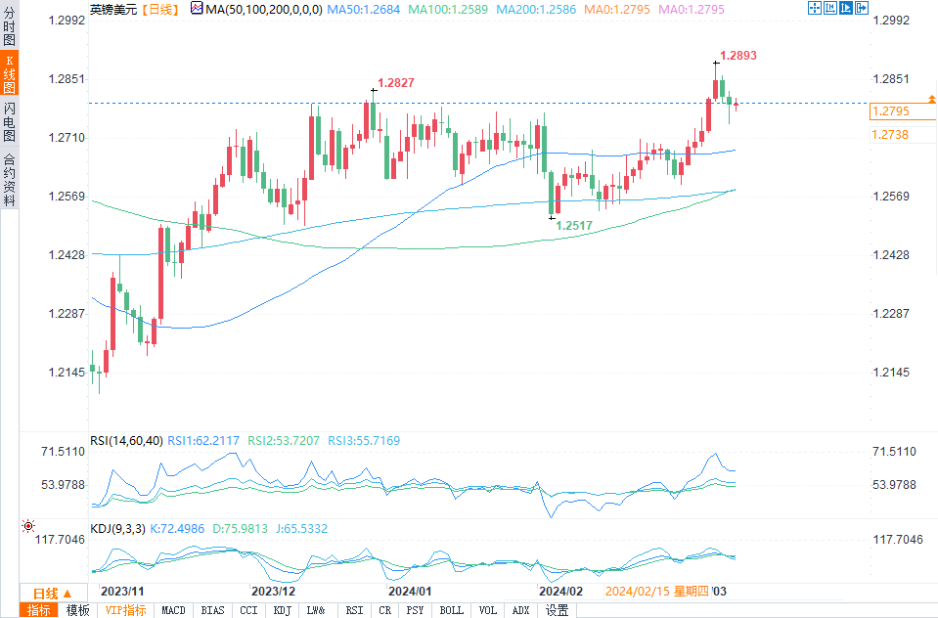This screenshot has height=618, width=938.
Task: Select the K线图 sidebar tab
Action: click(x=9, y=73)
